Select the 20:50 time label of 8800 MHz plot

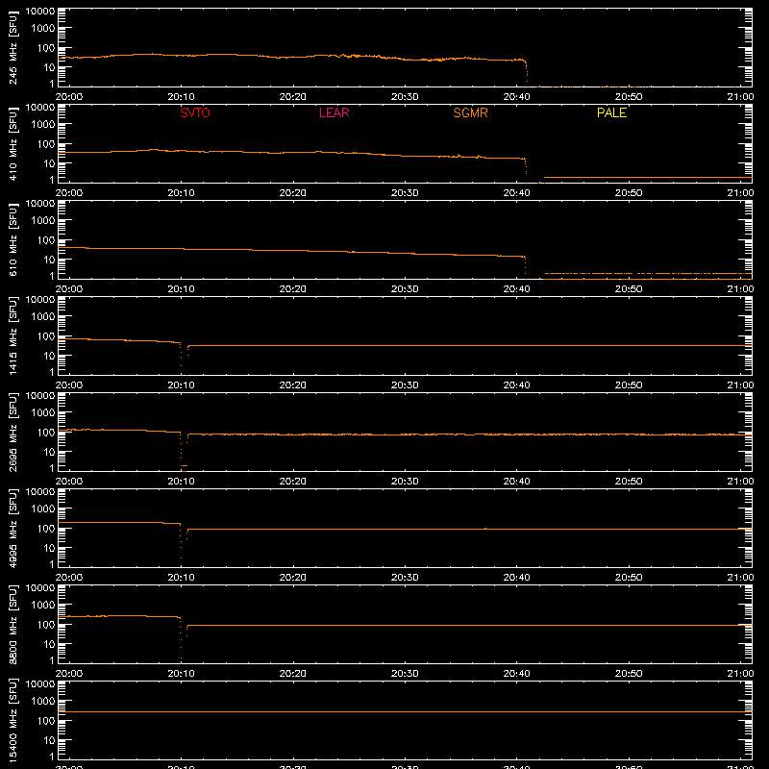[629, 674]
